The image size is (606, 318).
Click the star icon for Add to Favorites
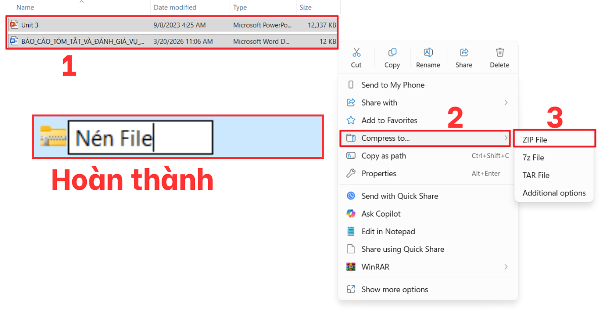click(351, 120)
